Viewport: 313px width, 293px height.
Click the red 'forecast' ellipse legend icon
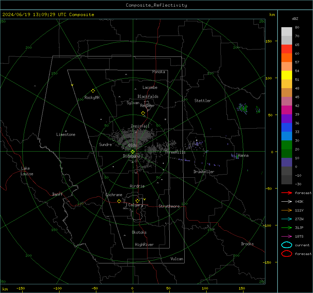(x=287, y=254)
